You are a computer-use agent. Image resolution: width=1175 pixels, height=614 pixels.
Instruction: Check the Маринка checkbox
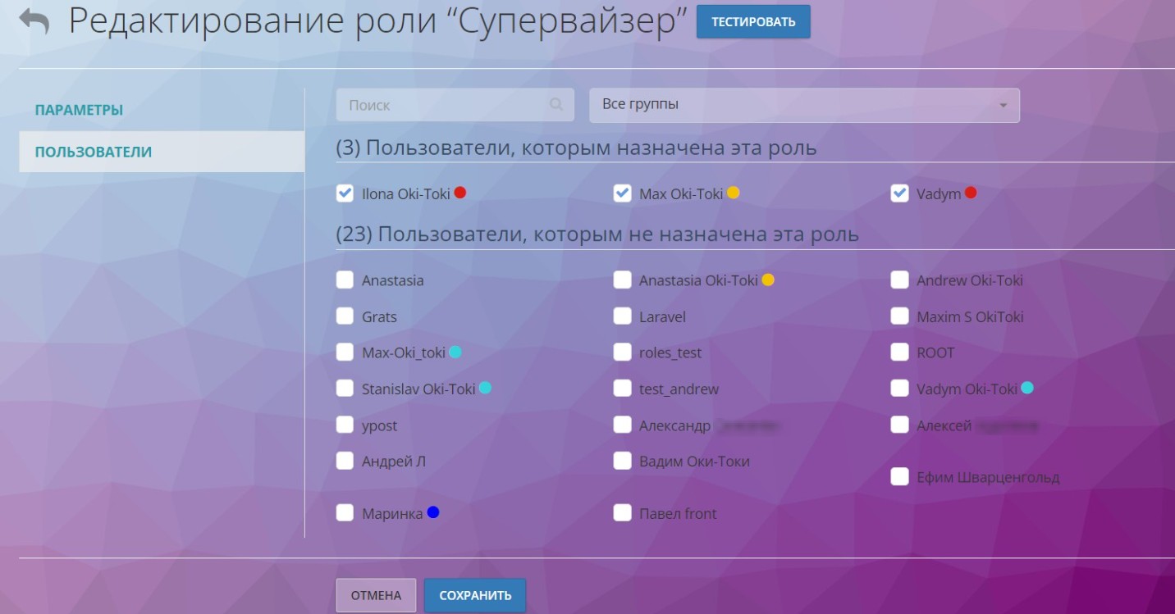[345, 513]
